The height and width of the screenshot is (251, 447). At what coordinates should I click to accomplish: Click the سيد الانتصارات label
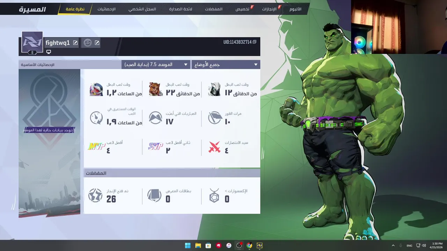pos(236,143)
